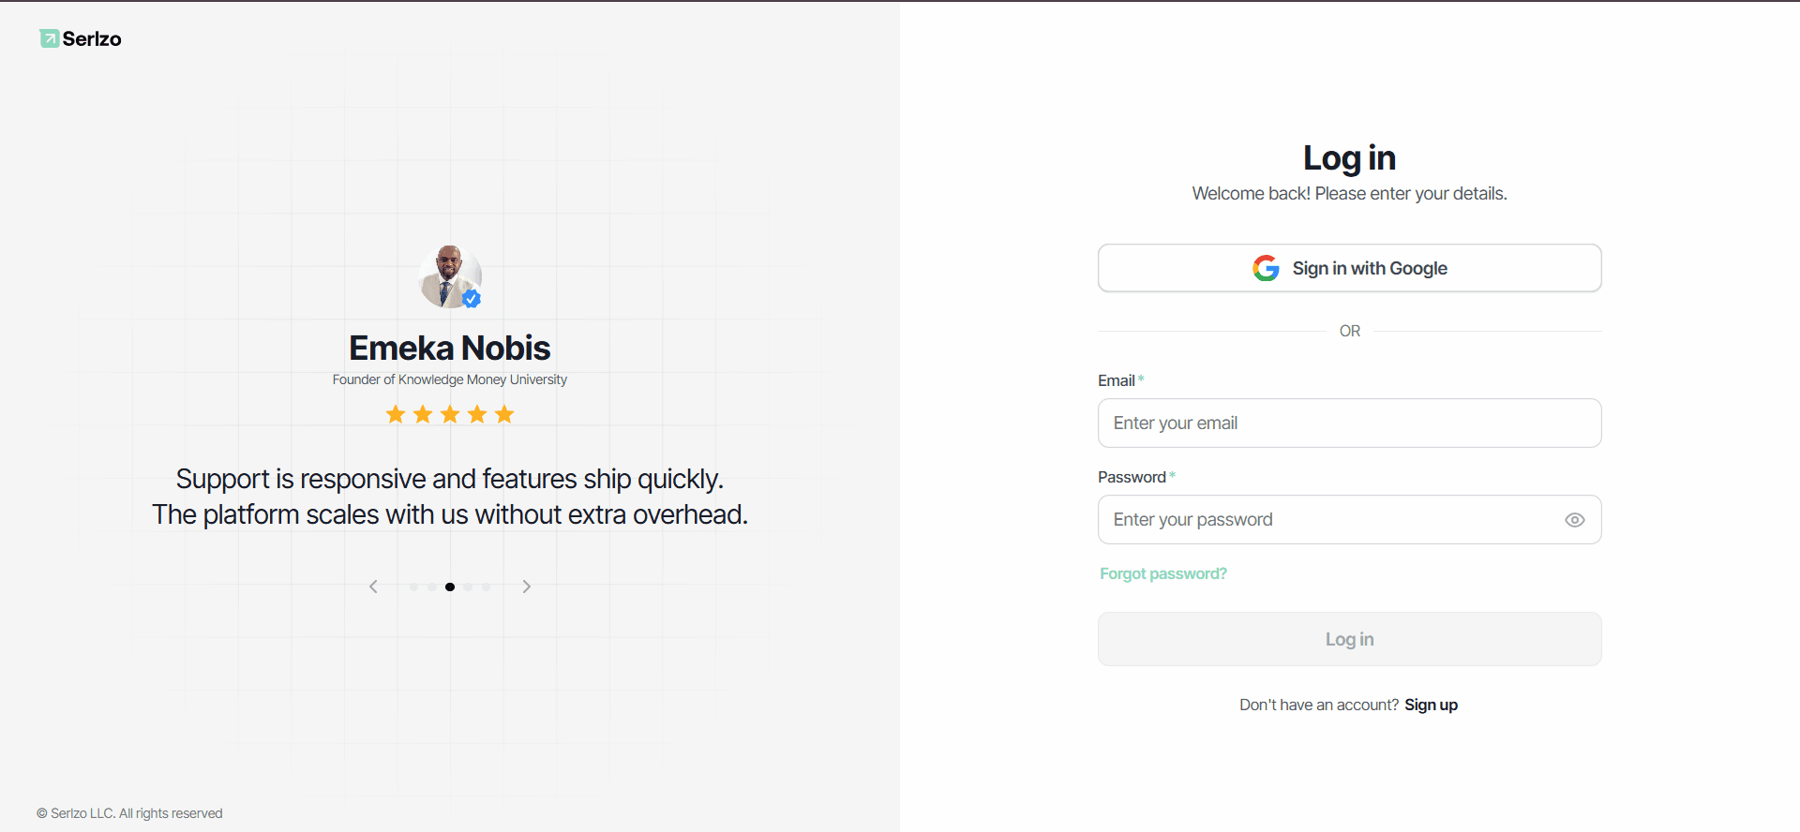
Task: Select the fifth carousel dot
Action: point(486,587)
